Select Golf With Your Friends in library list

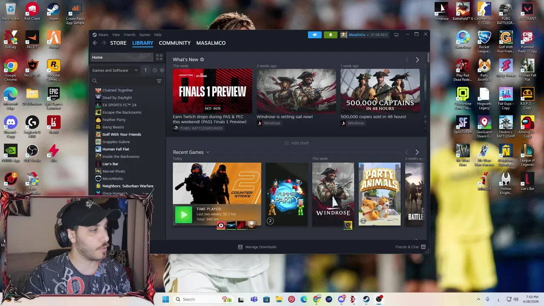pyautogui.click(x=122, y=134)
